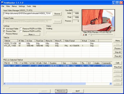The height and width of the screenshot is (94, 124).
Task: Click the Initial size value 1656
Action: pos(76,13)
